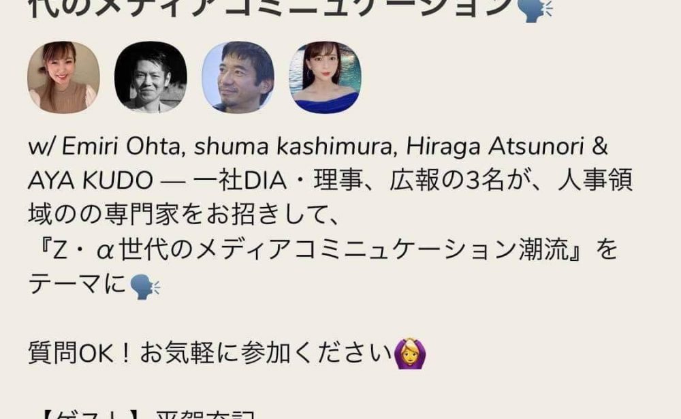This screenshot has width=681, height=419.
Task: Open Emiri Ohta's name in speaker list
Action: [x=121, y=146]
